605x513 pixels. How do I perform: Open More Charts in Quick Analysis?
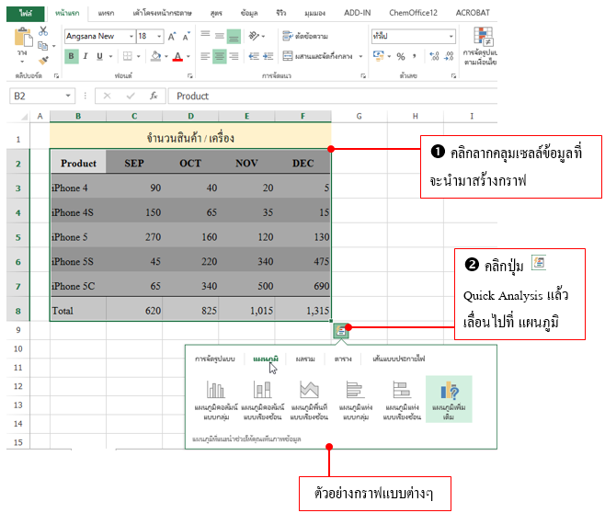click(x=450, y=396)
